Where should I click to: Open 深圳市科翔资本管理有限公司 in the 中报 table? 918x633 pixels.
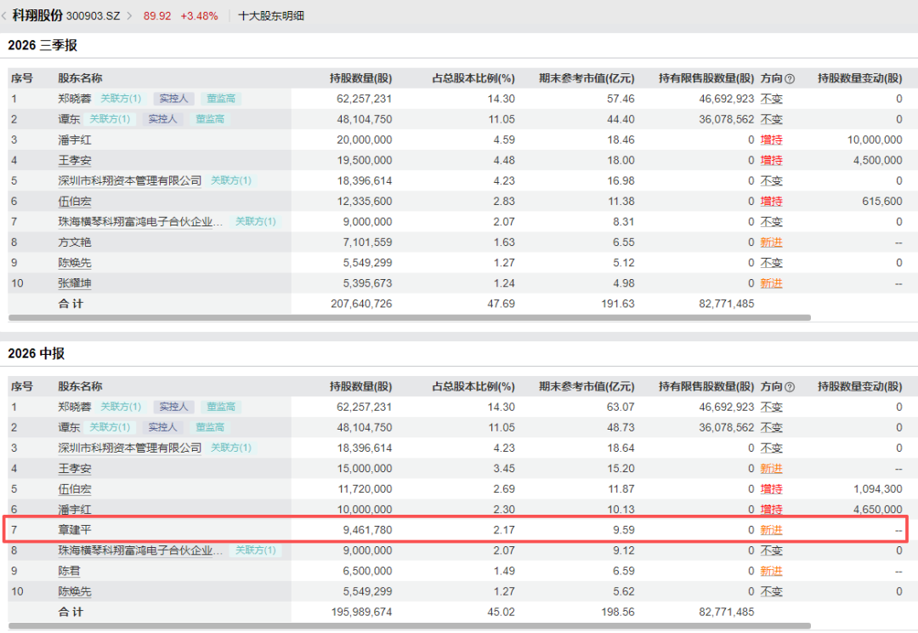129,448
